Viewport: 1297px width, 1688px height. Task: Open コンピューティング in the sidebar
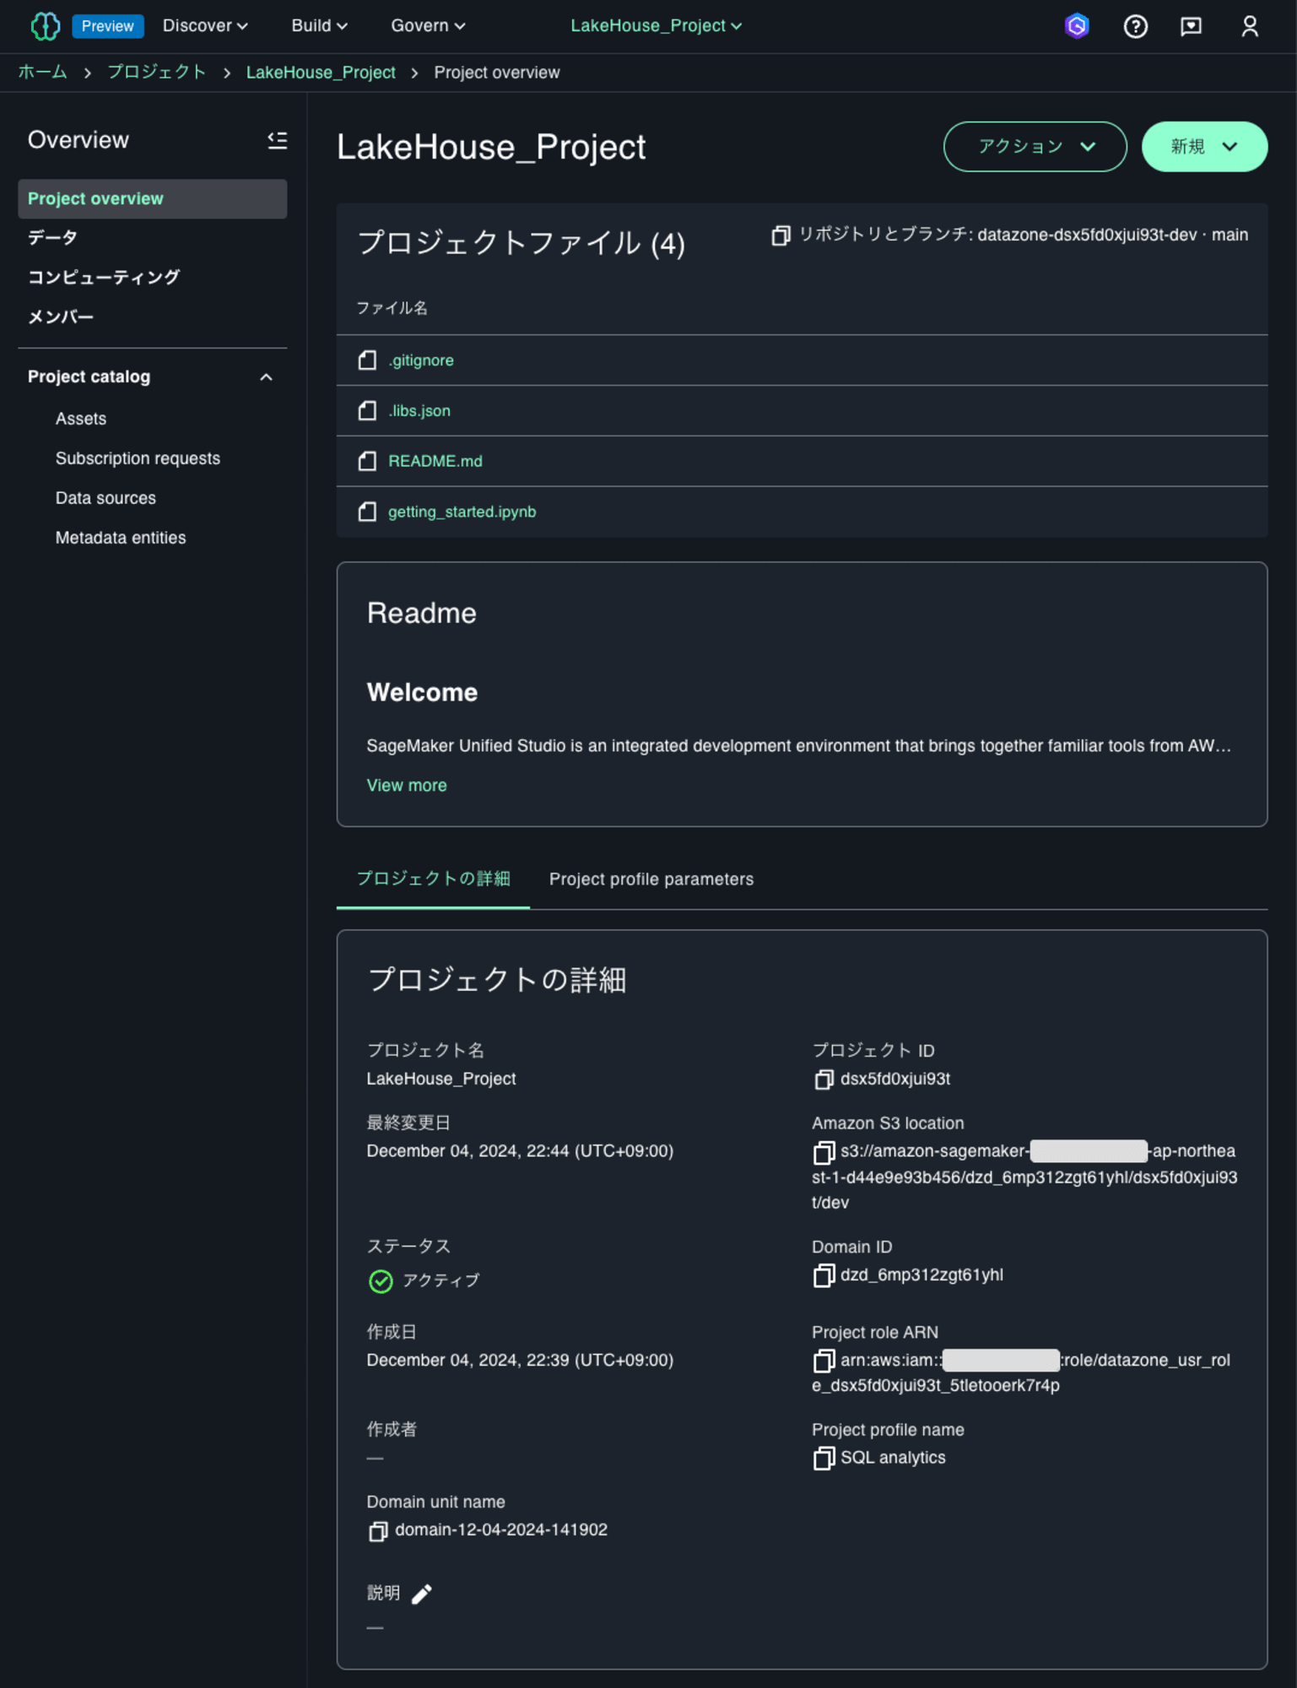pyautogui.click(x=104, y=278)
